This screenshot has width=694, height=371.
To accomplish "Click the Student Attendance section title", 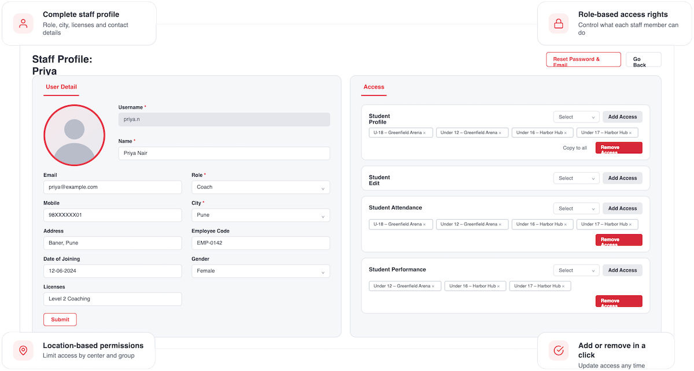I will (396, 208).
